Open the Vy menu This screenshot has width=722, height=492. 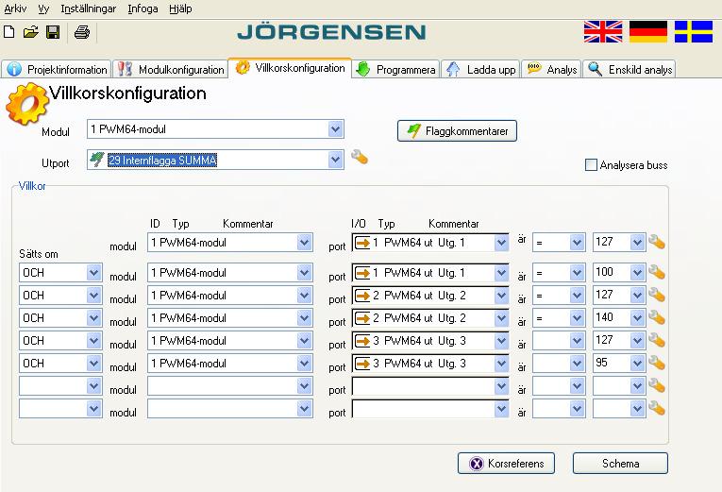43,8
